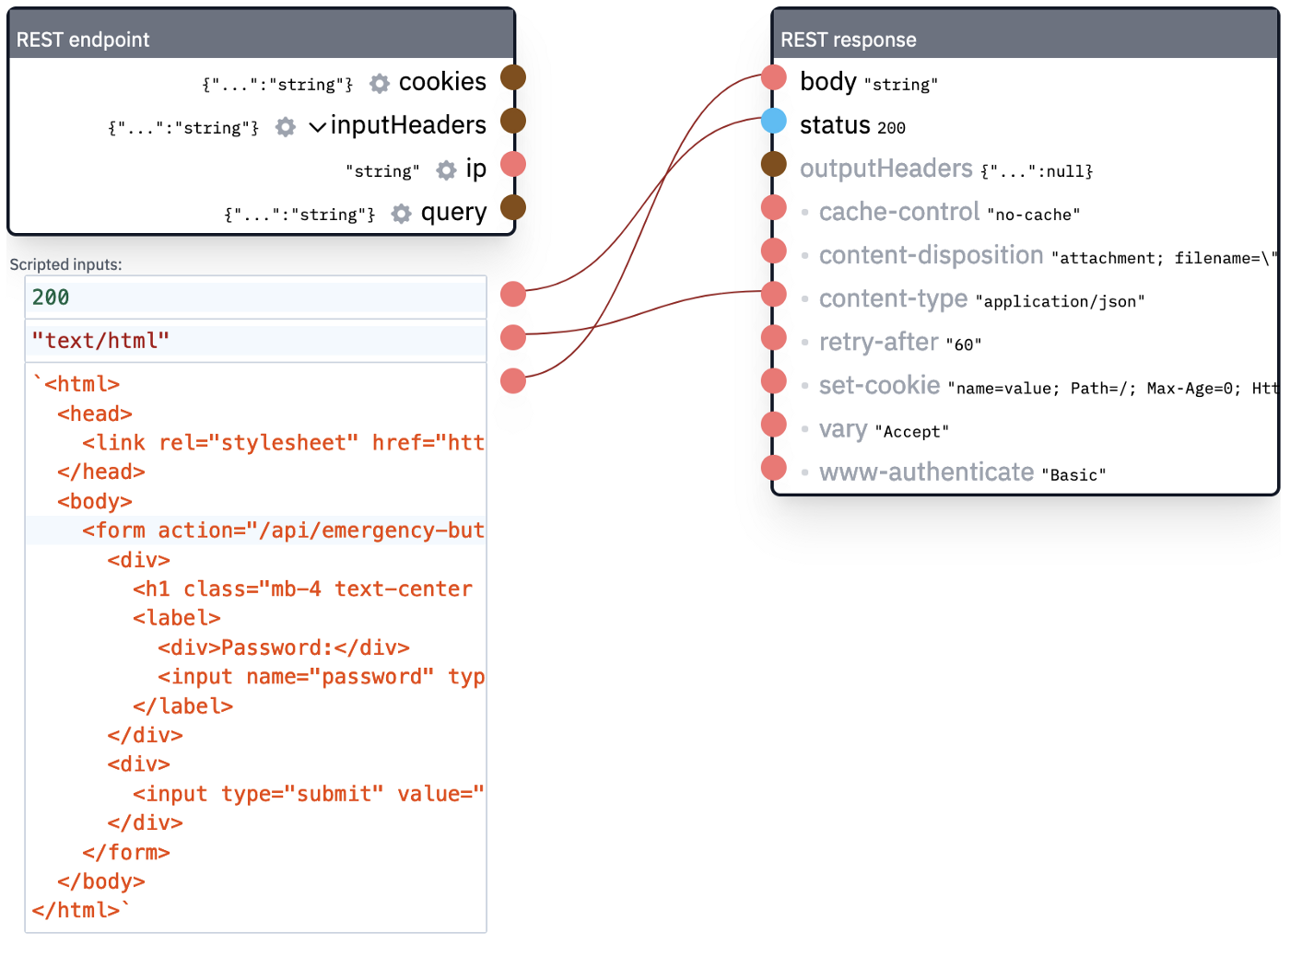
Task: Click the cookies field label
Action: [442, 82]
